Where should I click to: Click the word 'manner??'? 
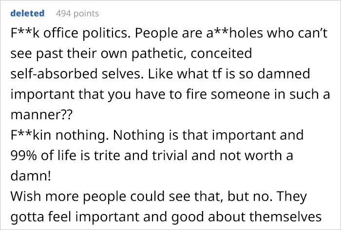[41, 115]
